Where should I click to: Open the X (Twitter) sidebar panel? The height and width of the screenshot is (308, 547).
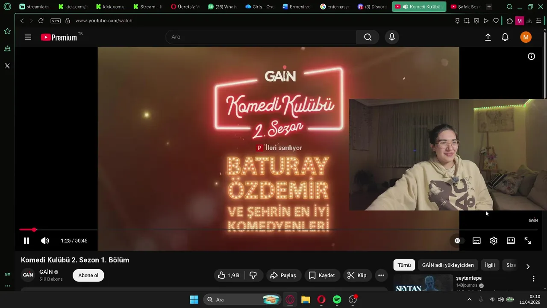click(7, 66)
